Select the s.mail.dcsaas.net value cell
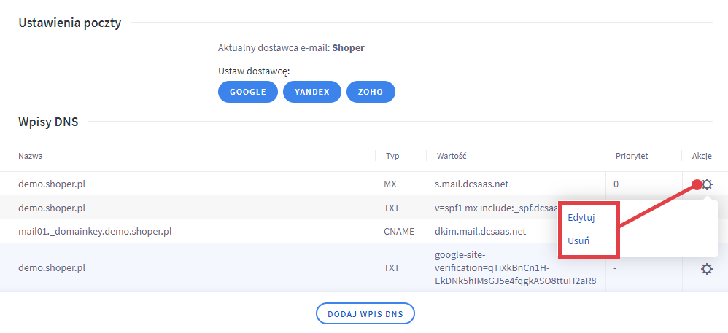 [x=480, y=184]
